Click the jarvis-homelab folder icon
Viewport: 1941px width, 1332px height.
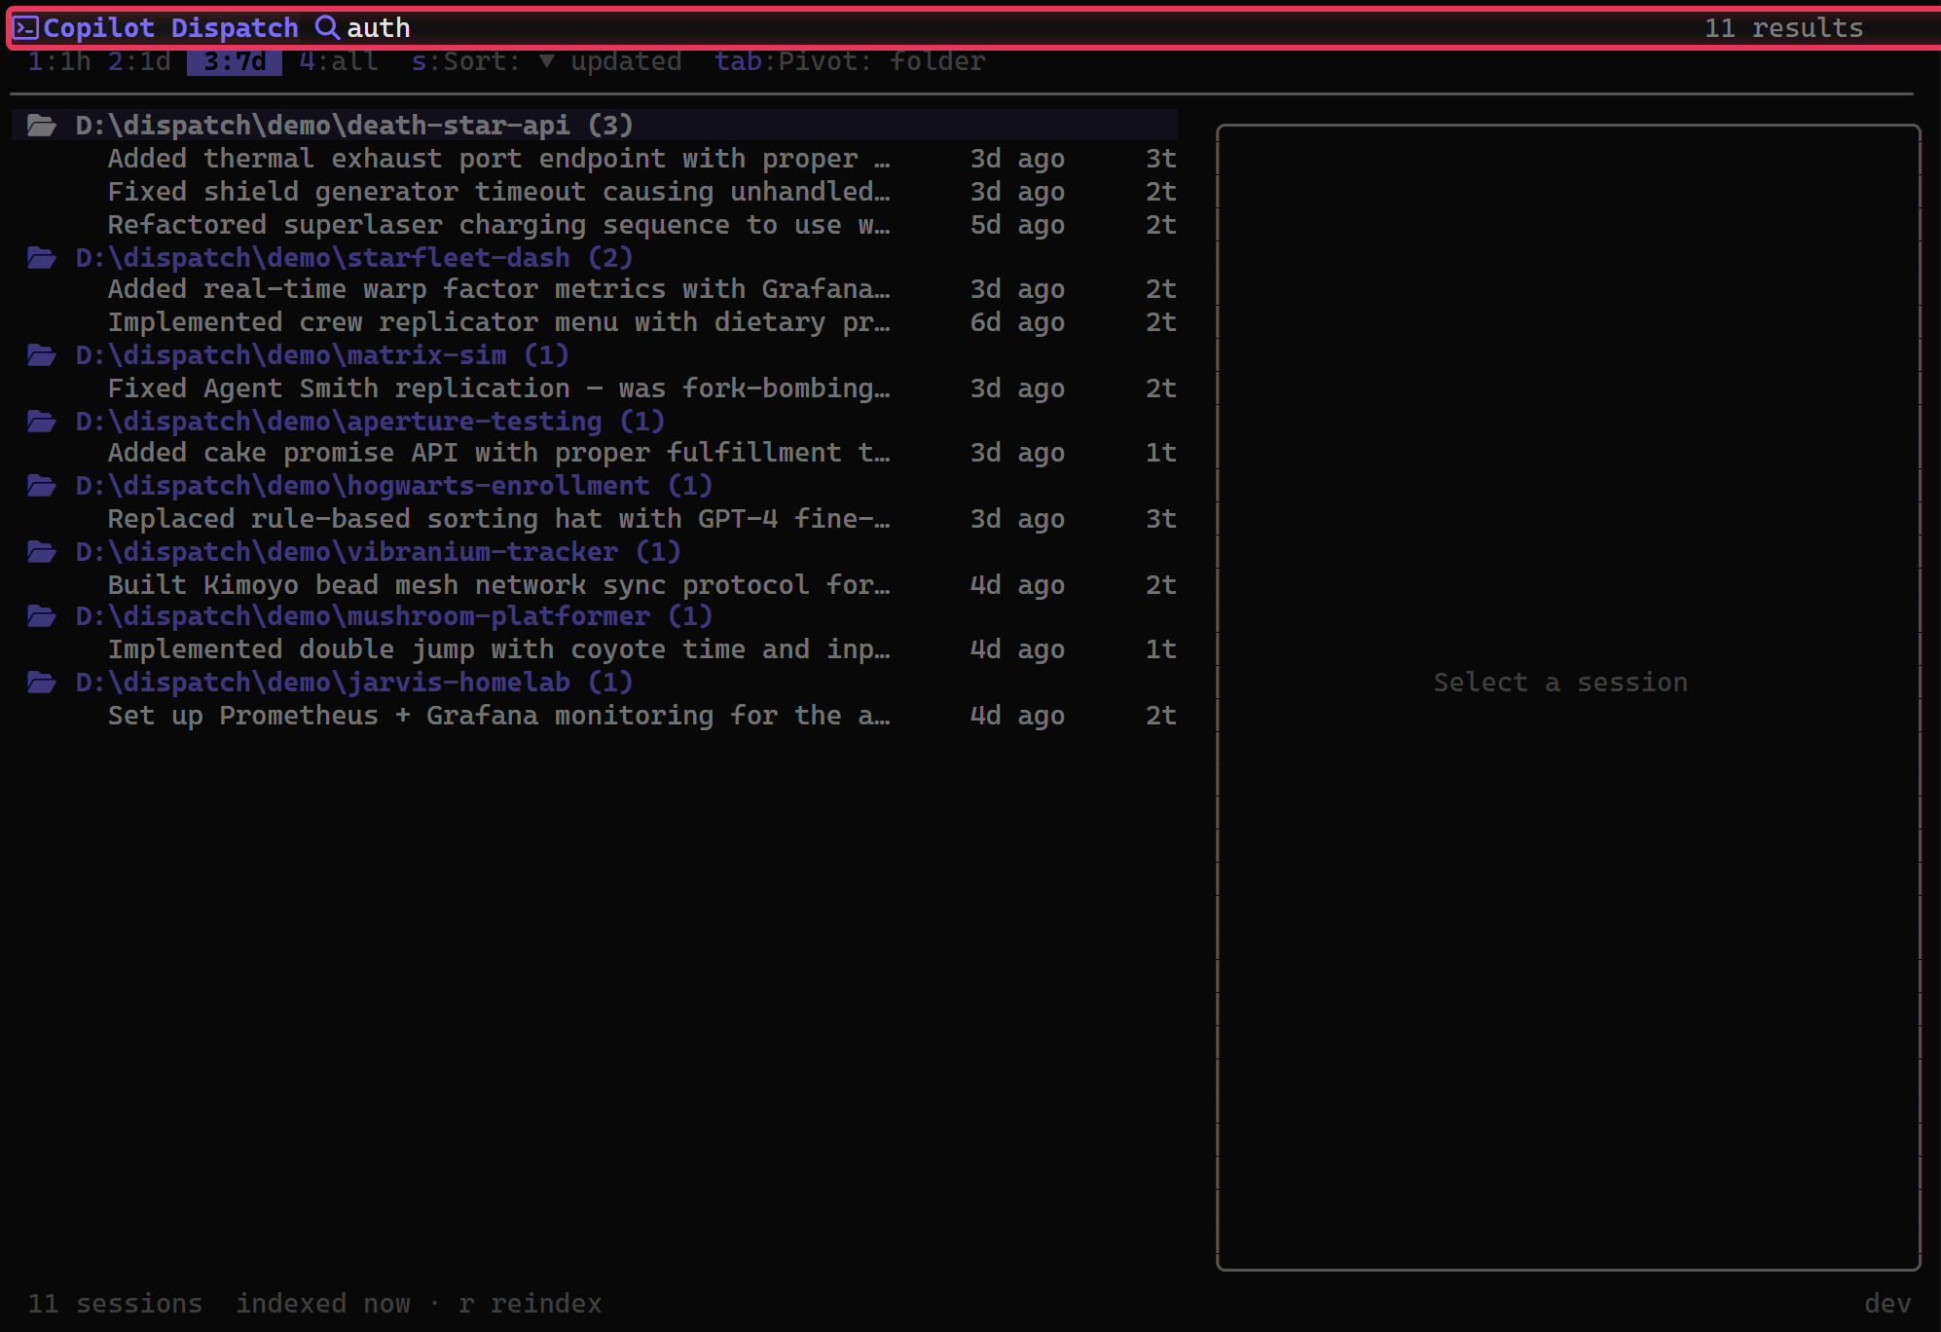41,683
